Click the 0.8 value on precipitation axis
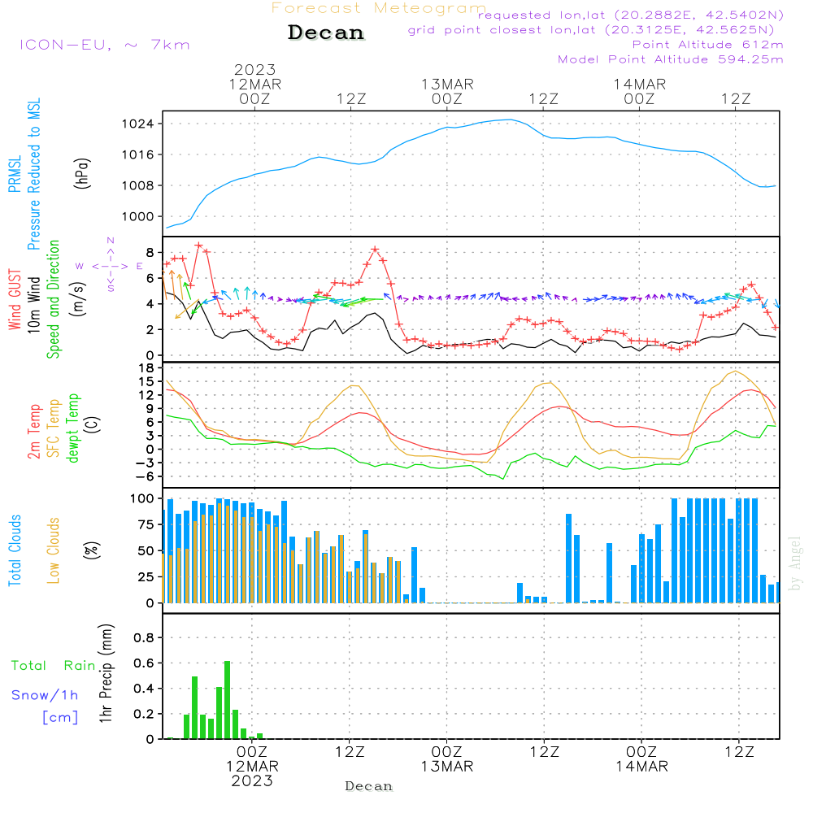 (x=144, y=637)
